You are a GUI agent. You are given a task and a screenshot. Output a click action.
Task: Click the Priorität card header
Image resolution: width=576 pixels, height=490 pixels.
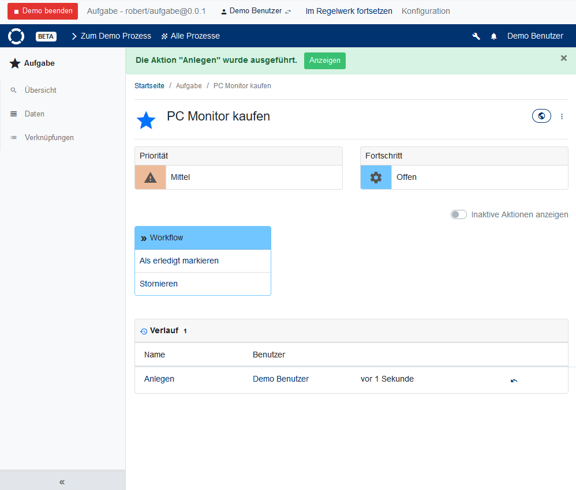pyautogui.click(x=239, y=156)
